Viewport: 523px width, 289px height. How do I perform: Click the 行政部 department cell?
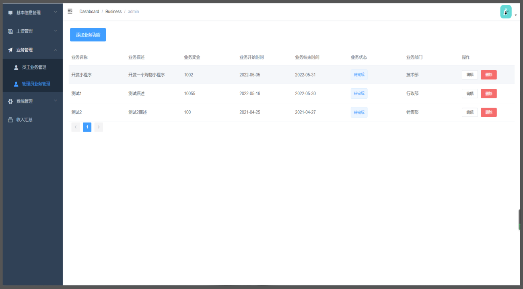pos(412,94)
